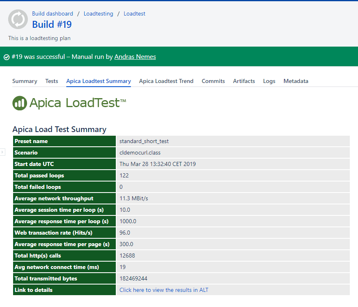Click the build status circular arrows icon
Screen dimensions: 358x307
click(18, 19)
